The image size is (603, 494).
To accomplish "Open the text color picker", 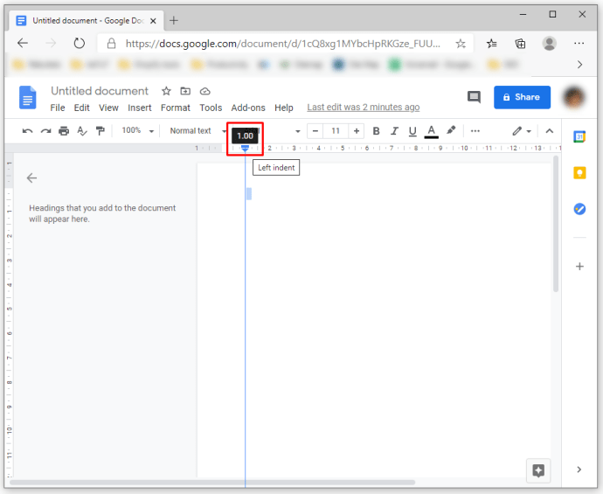I will (432, 131).
